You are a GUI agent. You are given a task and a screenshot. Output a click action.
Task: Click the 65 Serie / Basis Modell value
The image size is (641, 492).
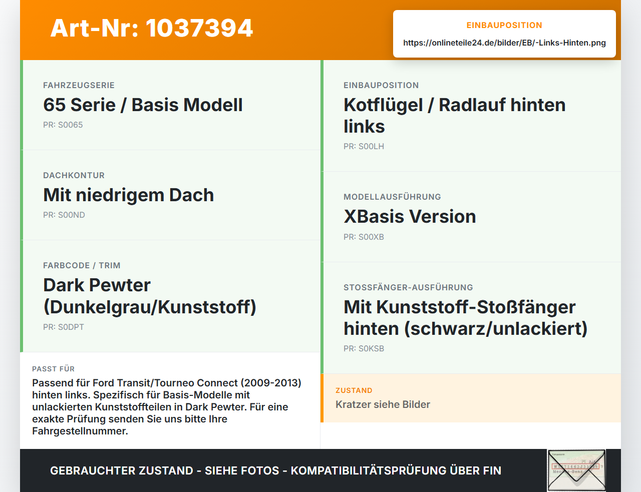[143, 105]
